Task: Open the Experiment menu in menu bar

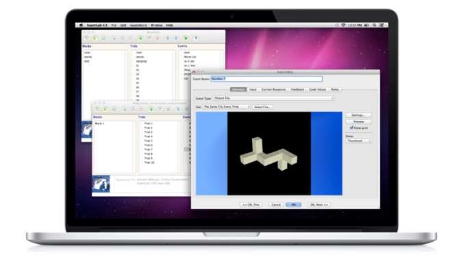Action: 138,25
